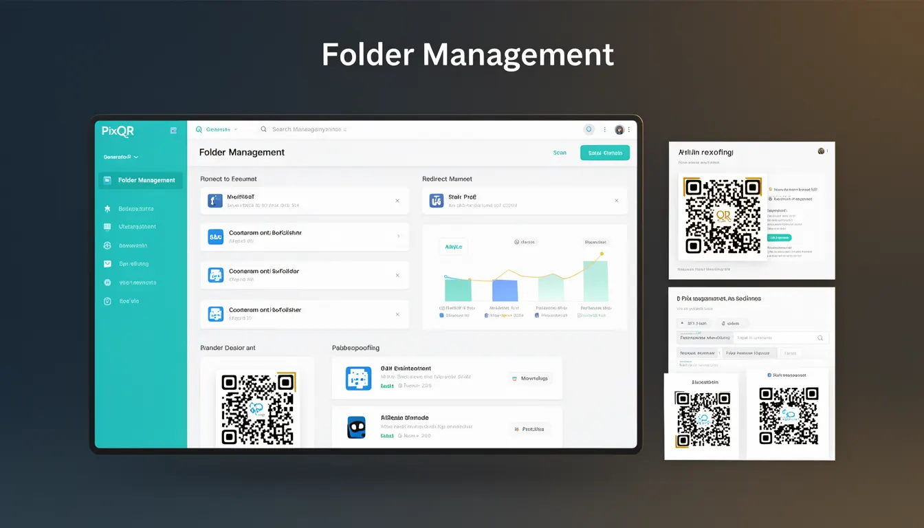Click the round notification icon in the top bar

point(588,129)
